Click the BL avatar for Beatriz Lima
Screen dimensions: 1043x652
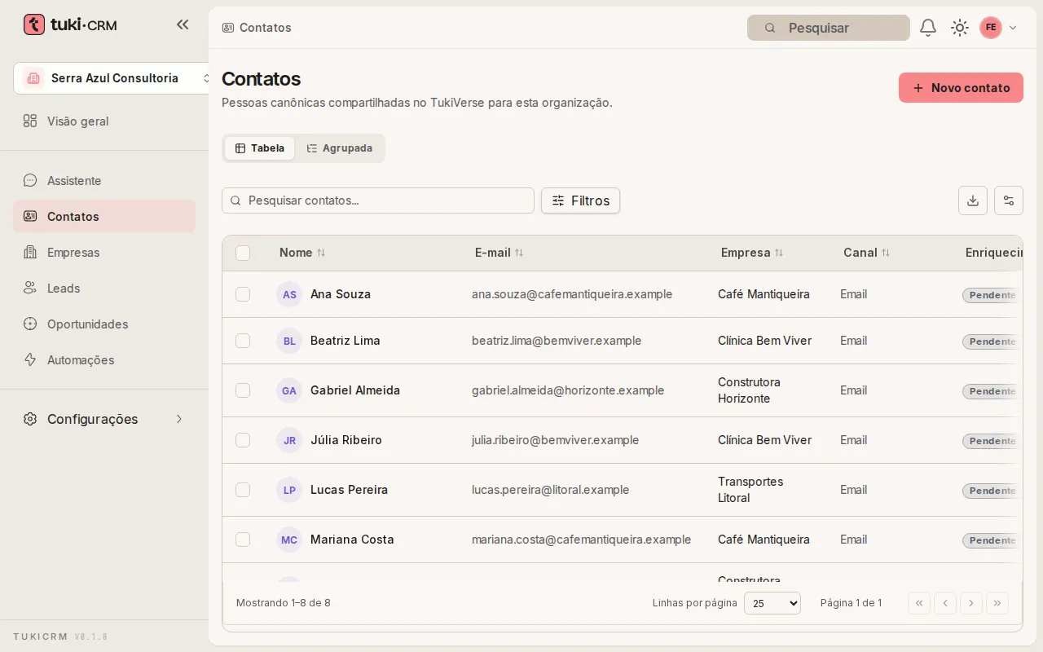pyautogui.click(x=289, y=341)
